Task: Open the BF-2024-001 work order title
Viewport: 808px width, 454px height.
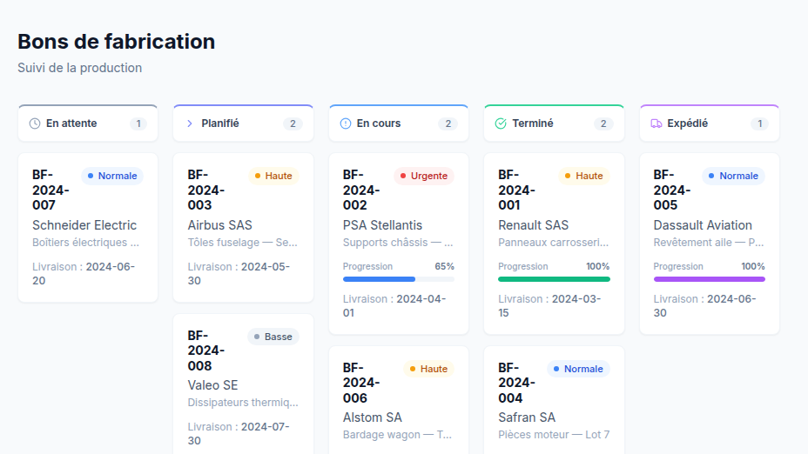Action: point(516,190)
